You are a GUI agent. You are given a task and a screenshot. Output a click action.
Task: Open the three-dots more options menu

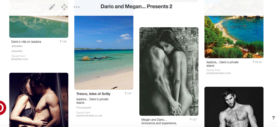pyautogui.click(x=77, y=7)
